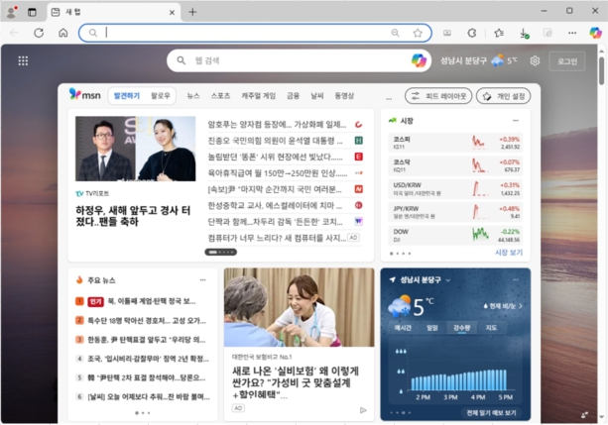Click the msn logo
This screenshot has width=608, height=425.
coord(85,94)
